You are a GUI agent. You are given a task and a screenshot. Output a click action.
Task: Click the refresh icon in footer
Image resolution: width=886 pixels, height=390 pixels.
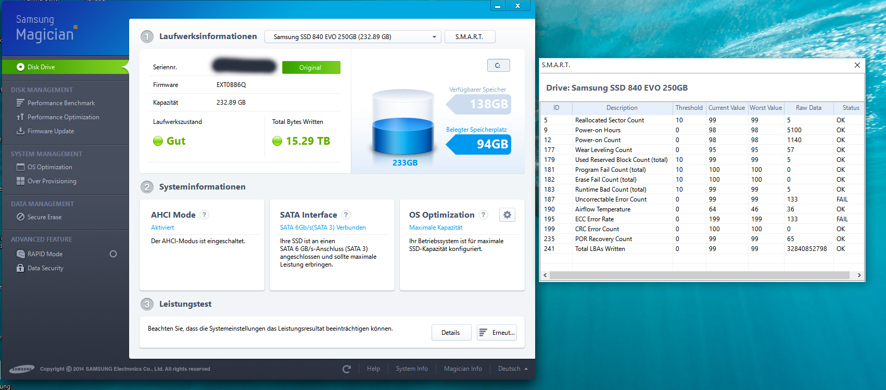click(x=347, y=369)
